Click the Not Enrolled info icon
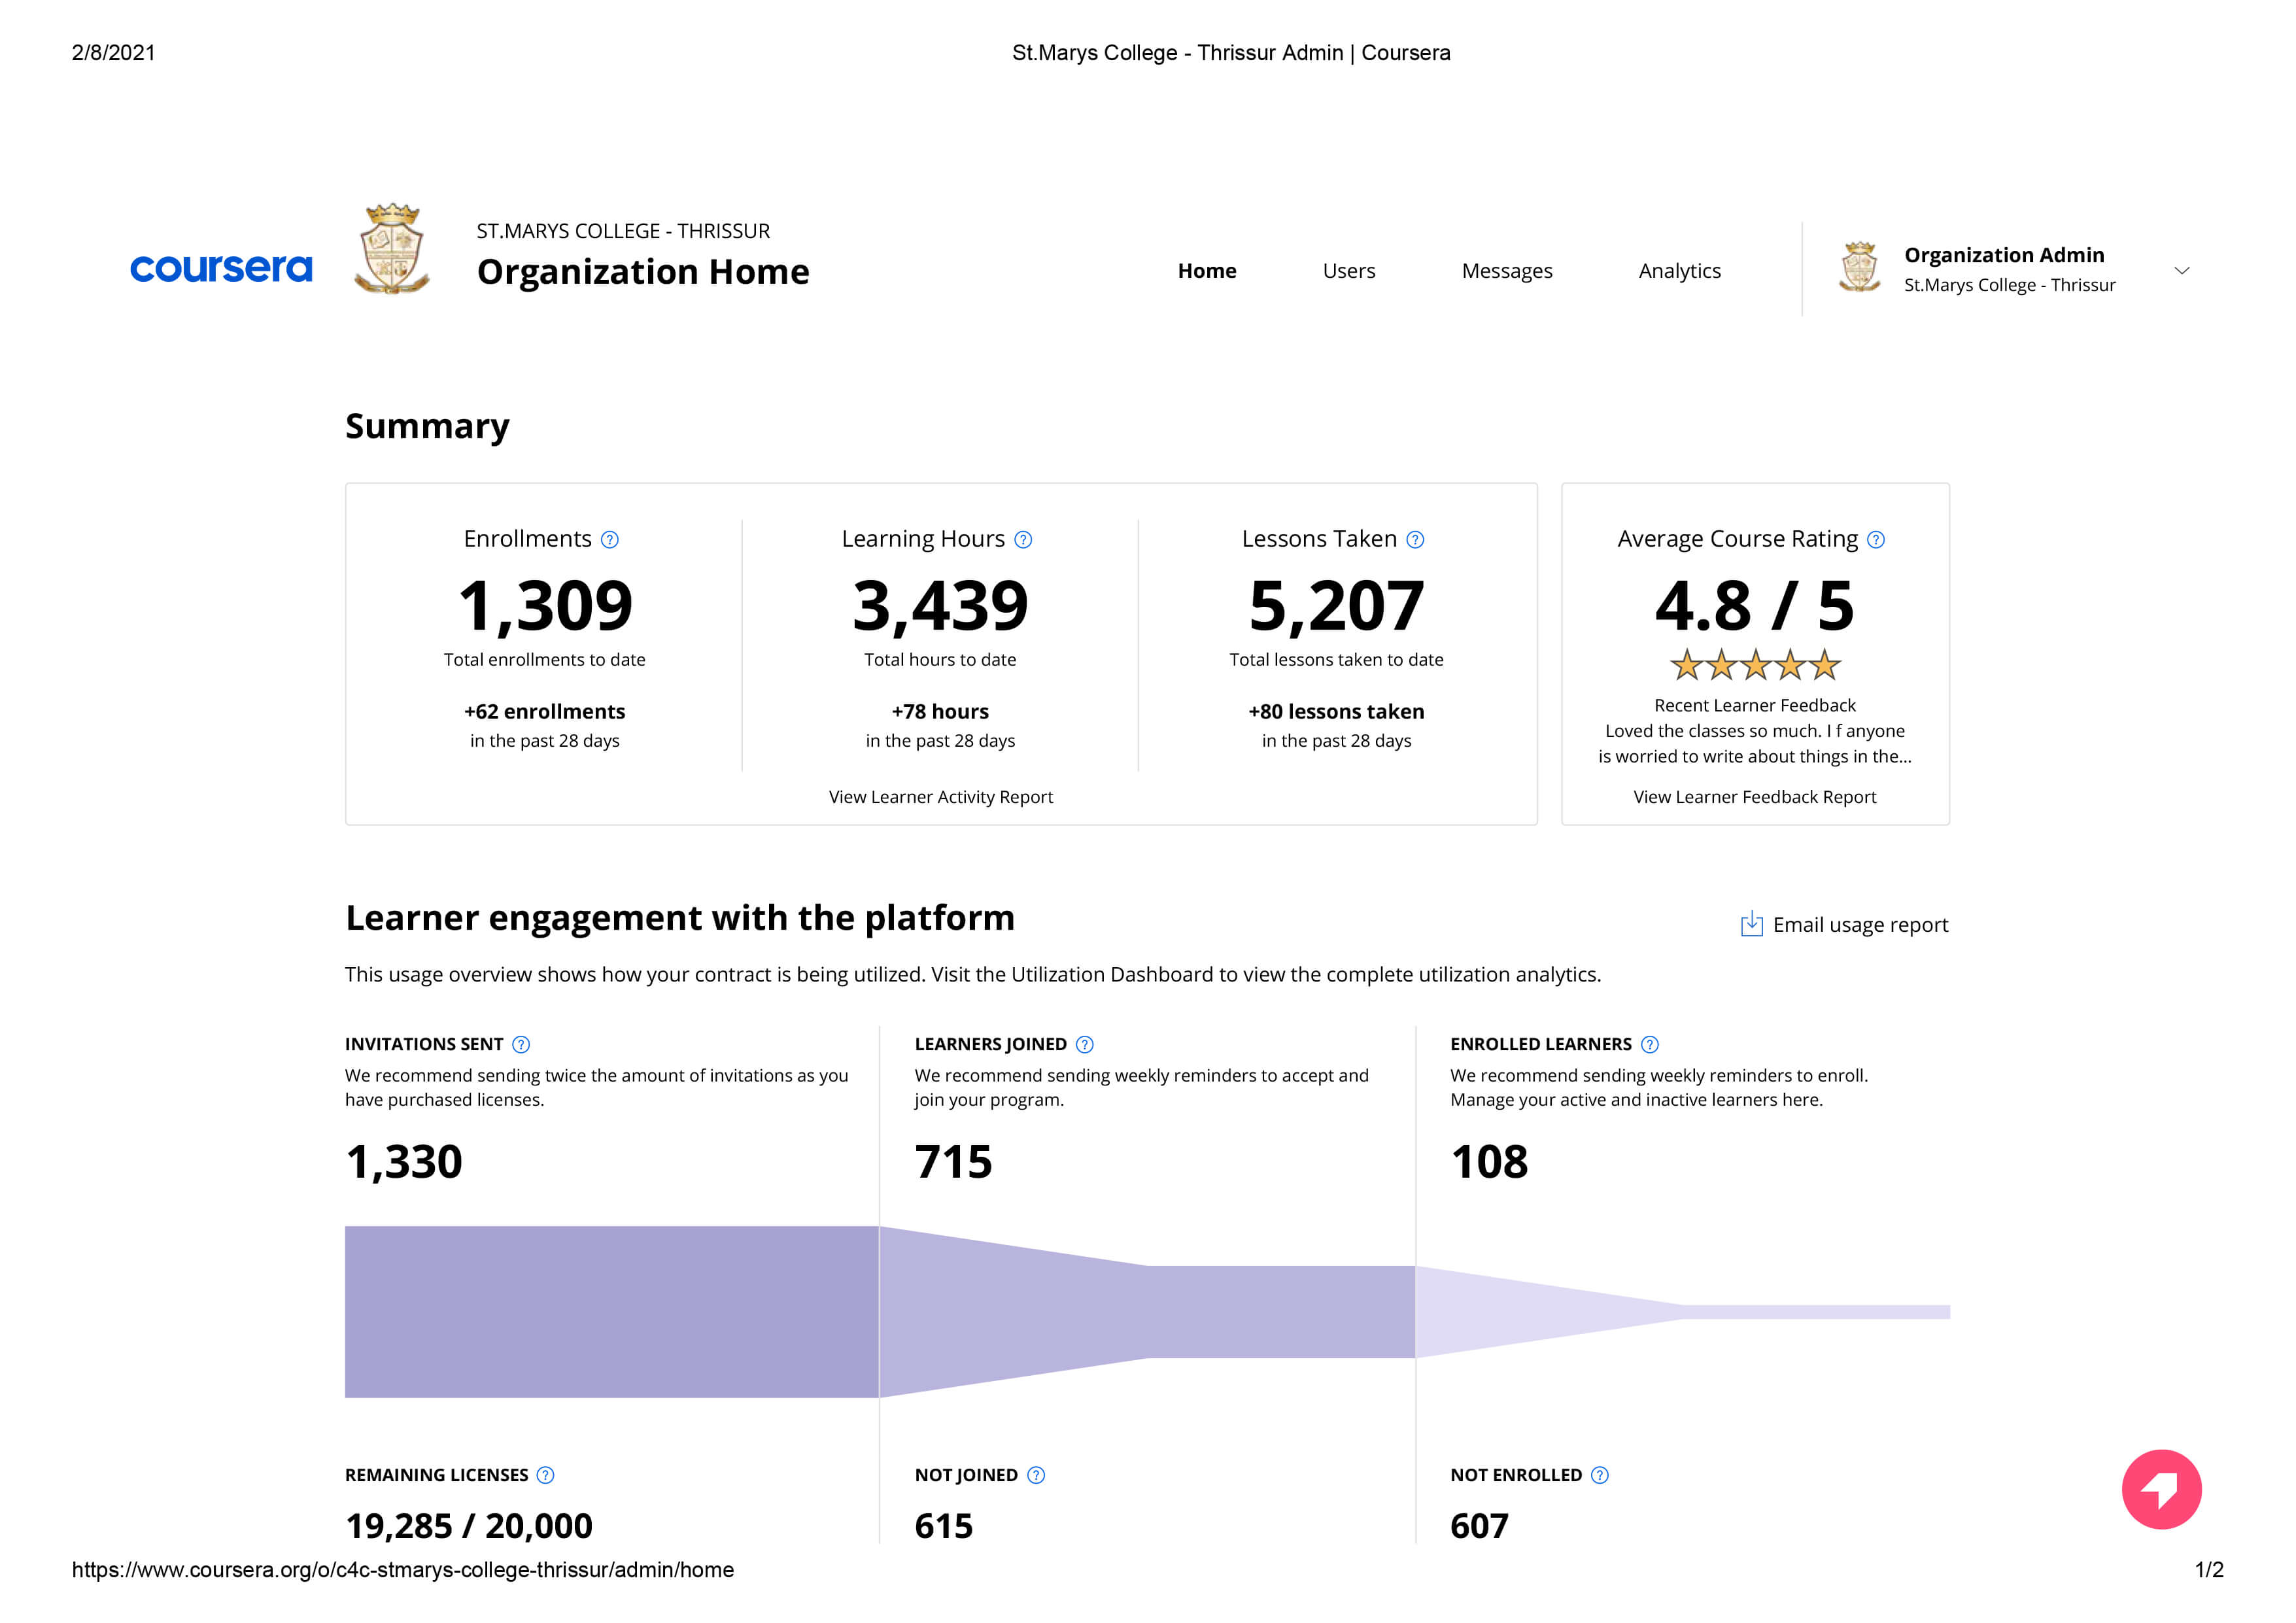The width and height of the screenshot is (2296, 1623). (x=1600, y=1475)
